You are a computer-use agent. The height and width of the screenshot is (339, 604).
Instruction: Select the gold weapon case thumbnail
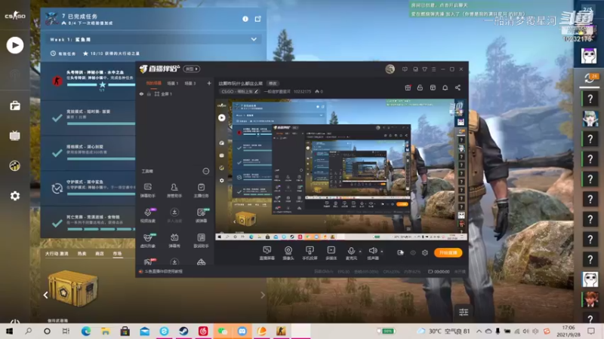point(72,288)
